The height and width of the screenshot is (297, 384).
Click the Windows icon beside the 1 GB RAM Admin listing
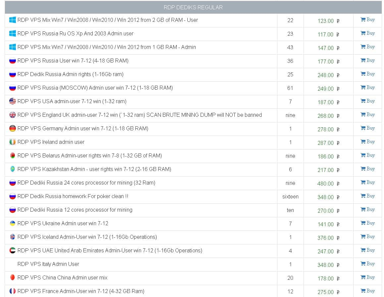(x=13, y=47)
